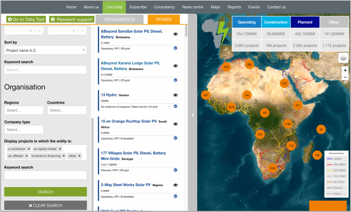This screenshot has height=212, width=351.
Task: Remove the 'involved in financing' tag
Action: tap(63, 156)
